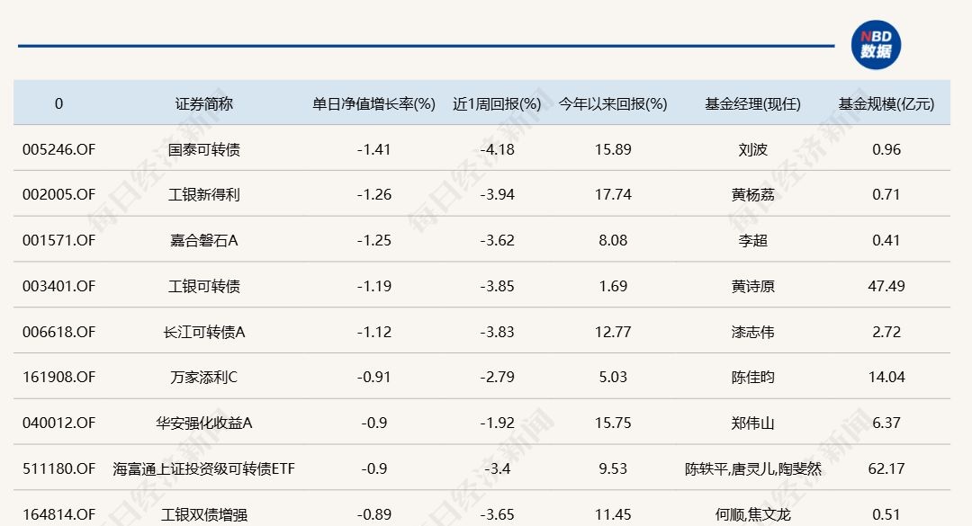Select fund code 006618.OF
Image resolution: width=972 pixels, height=526 pixels.
(58, 332)
